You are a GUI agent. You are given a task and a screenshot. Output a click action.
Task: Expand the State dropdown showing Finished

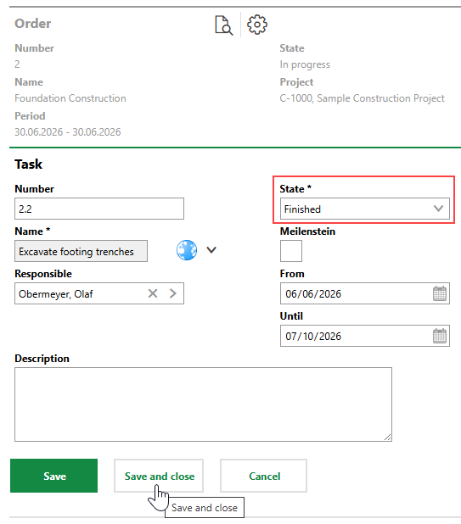(x=365, y=209)
